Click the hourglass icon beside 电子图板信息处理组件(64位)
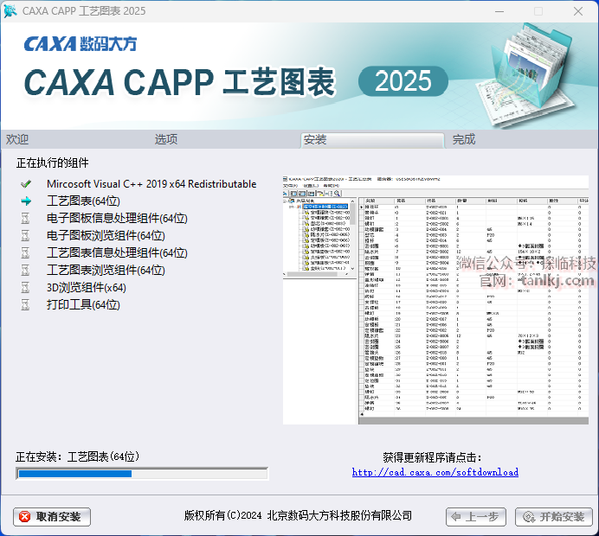Image resolution: width=599 pixels, height=536 pixels. [x=26, y=219]
